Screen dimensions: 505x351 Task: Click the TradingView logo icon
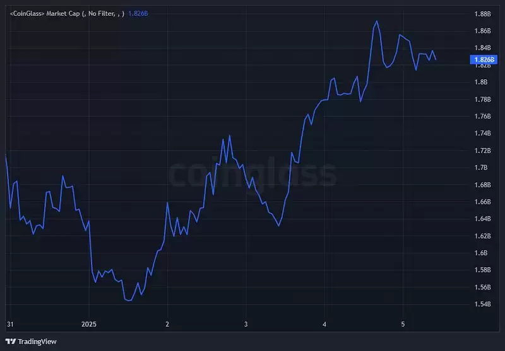(x=11, y=341)
